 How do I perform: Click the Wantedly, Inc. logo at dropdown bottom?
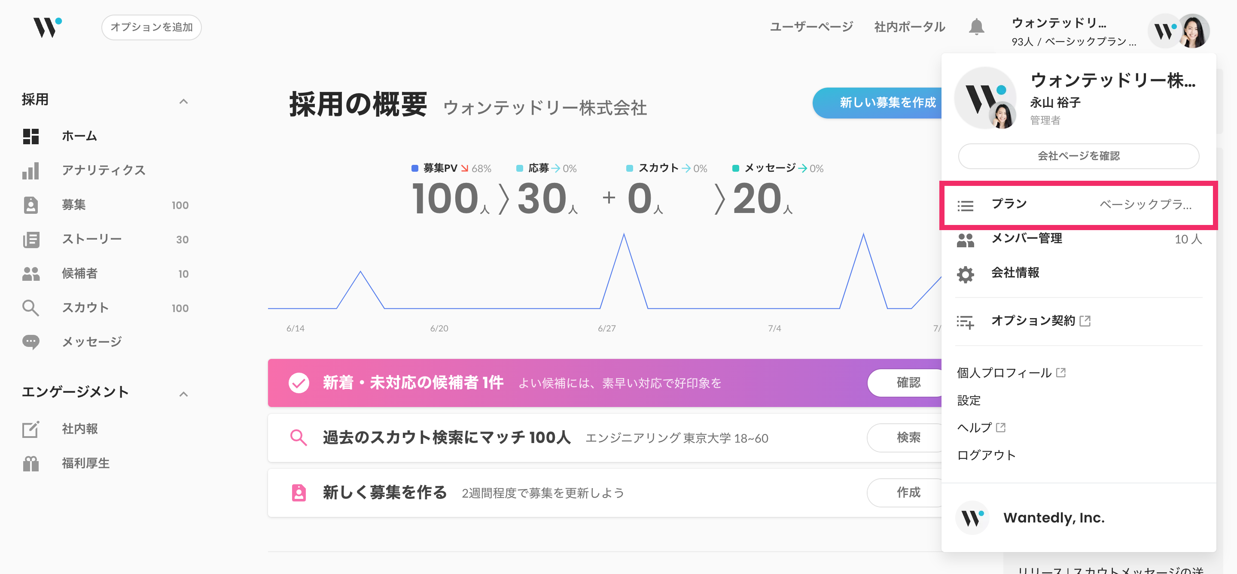(972, 517)
